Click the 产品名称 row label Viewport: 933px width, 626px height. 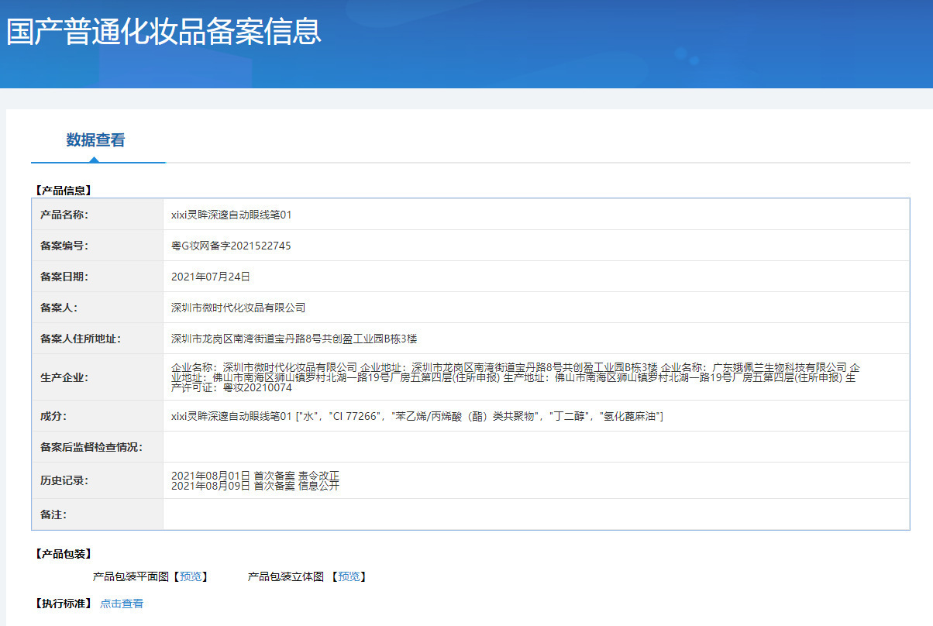pos(64,215)
